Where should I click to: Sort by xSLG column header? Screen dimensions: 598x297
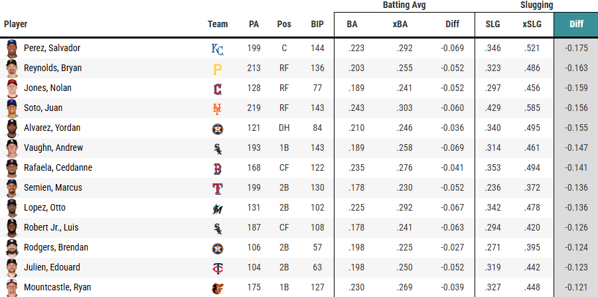click(532, 24)
